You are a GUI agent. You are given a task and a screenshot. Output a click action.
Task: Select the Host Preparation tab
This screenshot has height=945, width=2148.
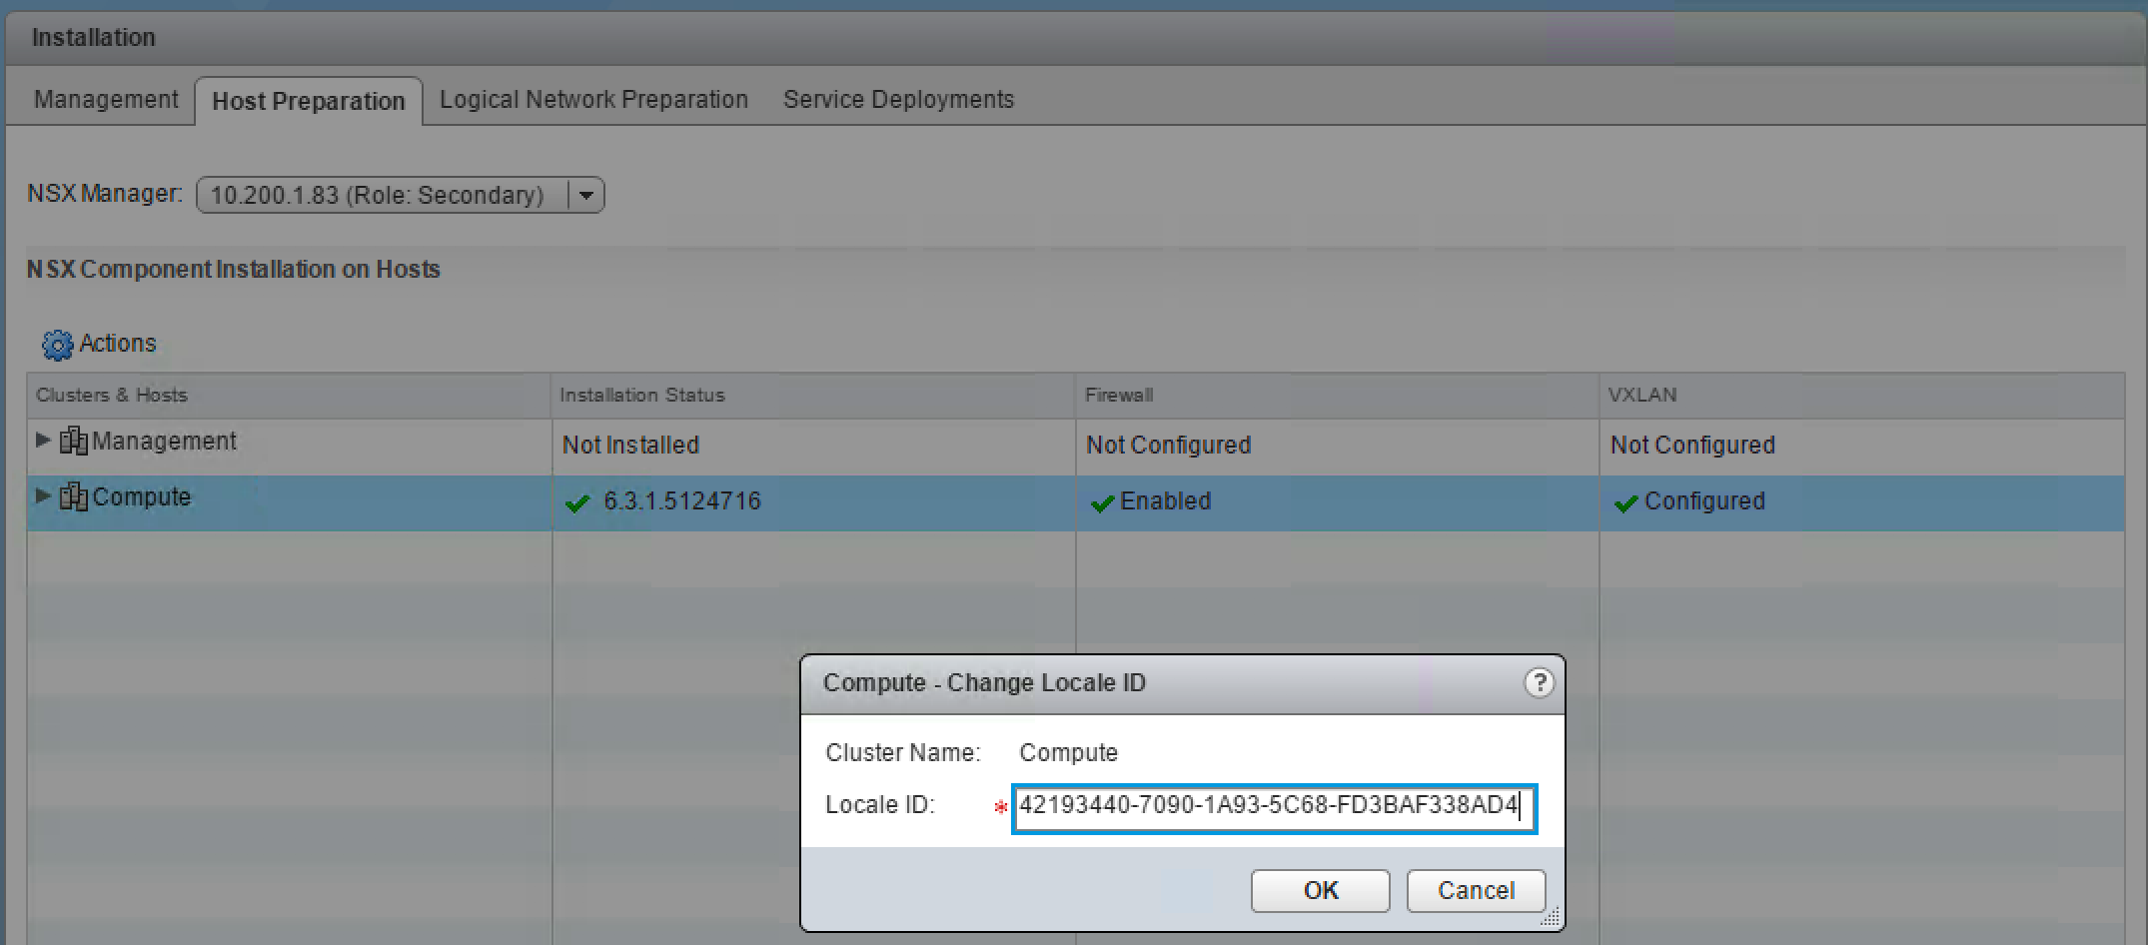pos(309,102)
